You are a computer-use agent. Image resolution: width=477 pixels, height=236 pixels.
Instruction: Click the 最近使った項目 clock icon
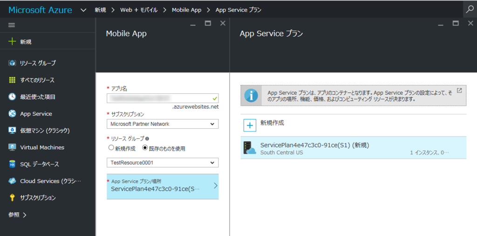click(x=12, y=97)
